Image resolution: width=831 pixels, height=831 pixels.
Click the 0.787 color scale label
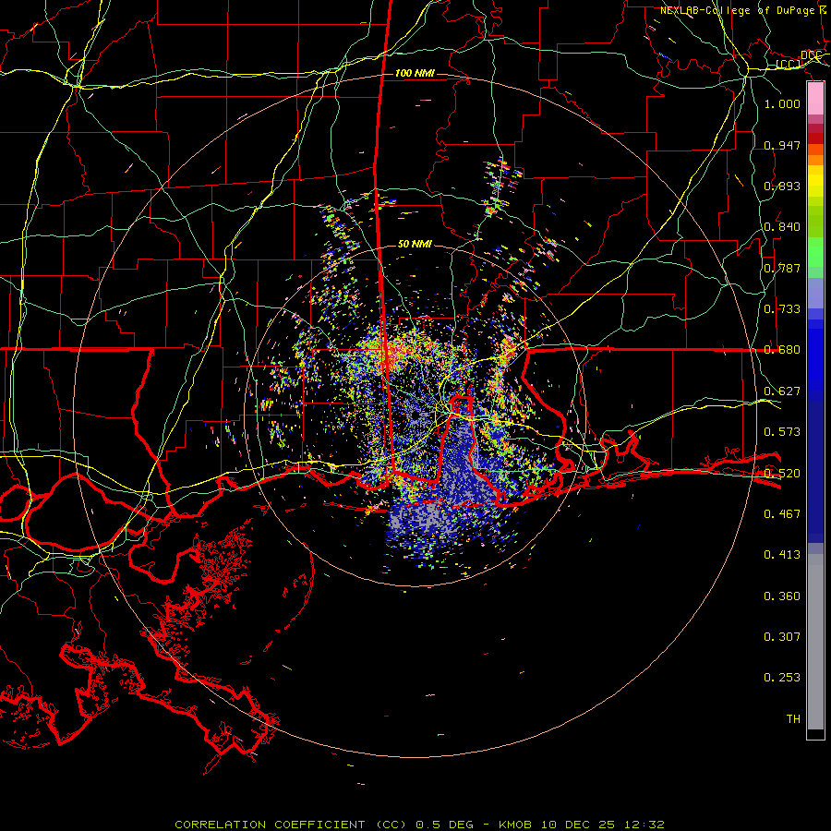tap(782, 268)
